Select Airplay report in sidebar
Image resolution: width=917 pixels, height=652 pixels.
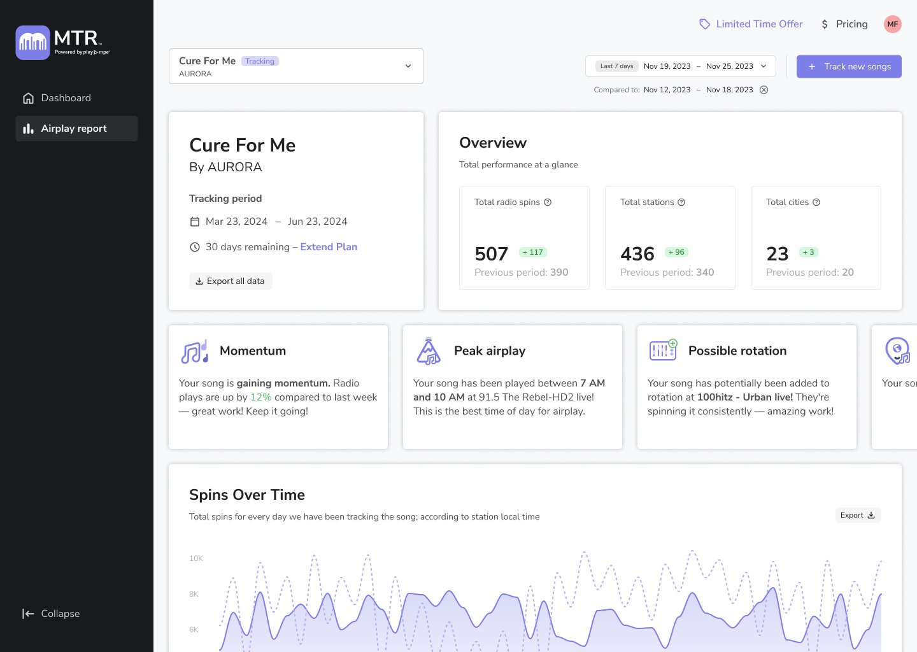coord(74,129)
